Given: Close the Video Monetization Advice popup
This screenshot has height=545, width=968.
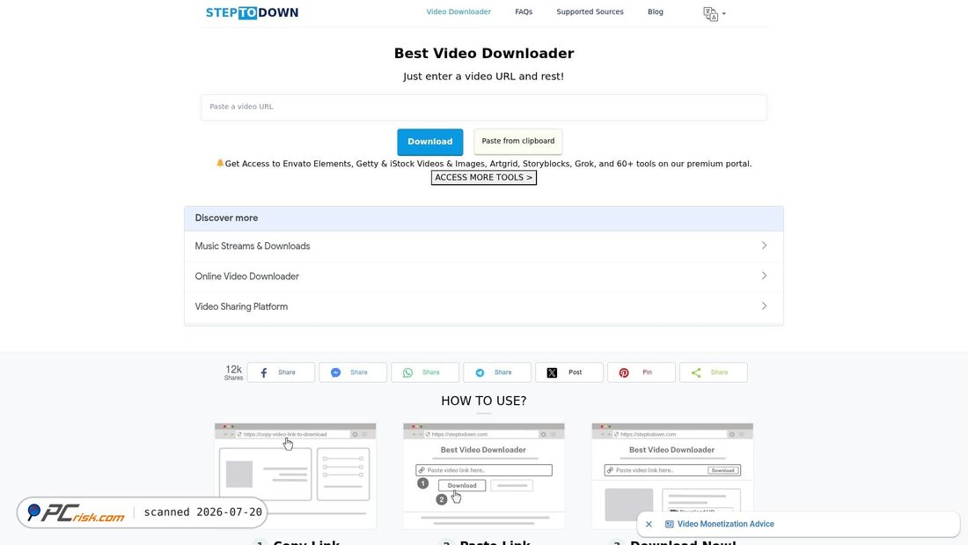Looking at the screenshot, I should point(649,524).
